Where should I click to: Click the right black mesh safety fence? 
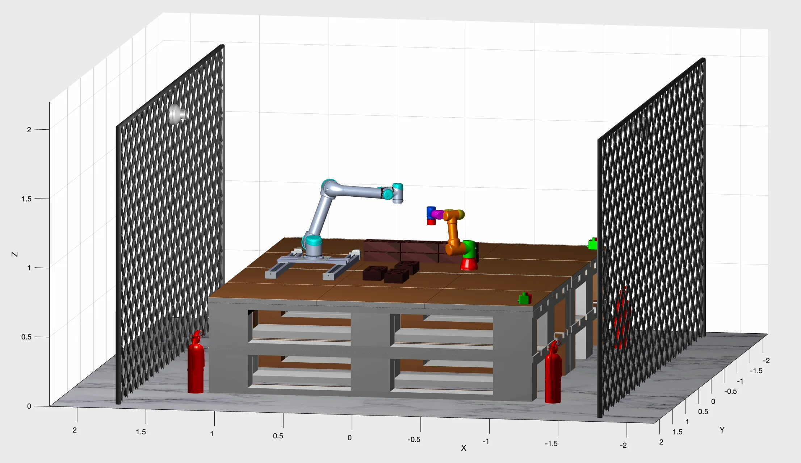pyautogui.click(x=651, y=237)
